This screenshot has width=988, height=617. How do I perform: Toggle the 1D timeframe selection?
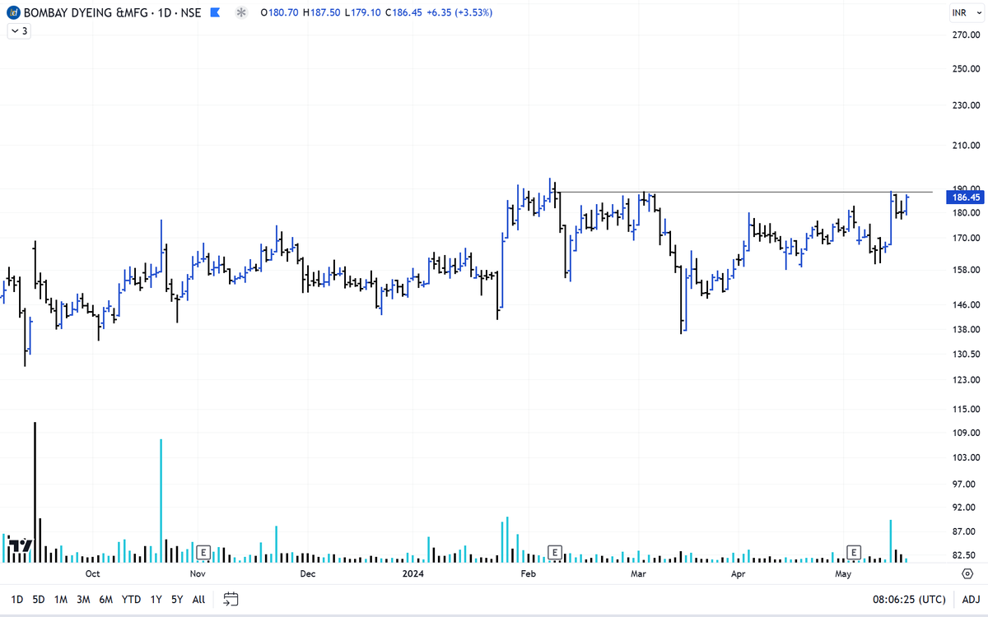point(17,600)
